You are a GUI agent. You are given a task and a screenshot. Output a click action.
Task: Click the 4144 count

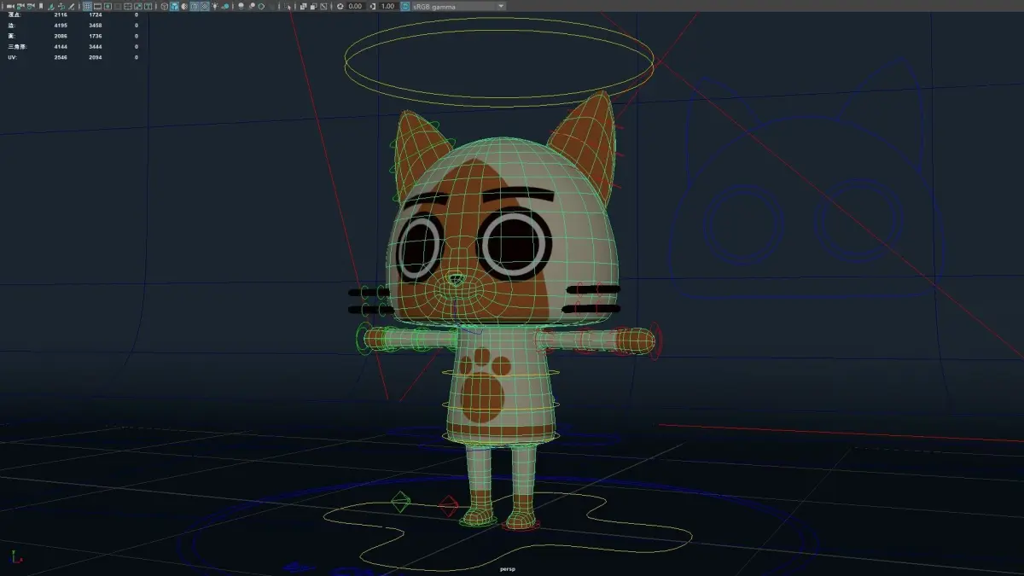click(59, 46)
